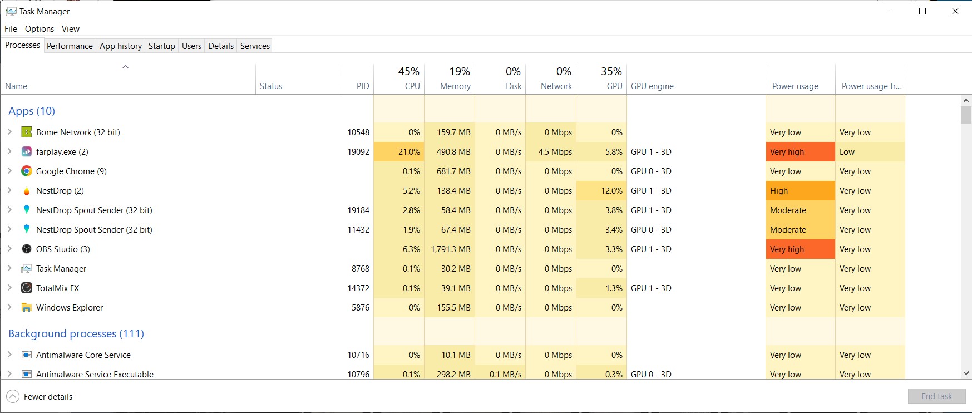Click the Apps (10) group heading

(x=32, y=111)
